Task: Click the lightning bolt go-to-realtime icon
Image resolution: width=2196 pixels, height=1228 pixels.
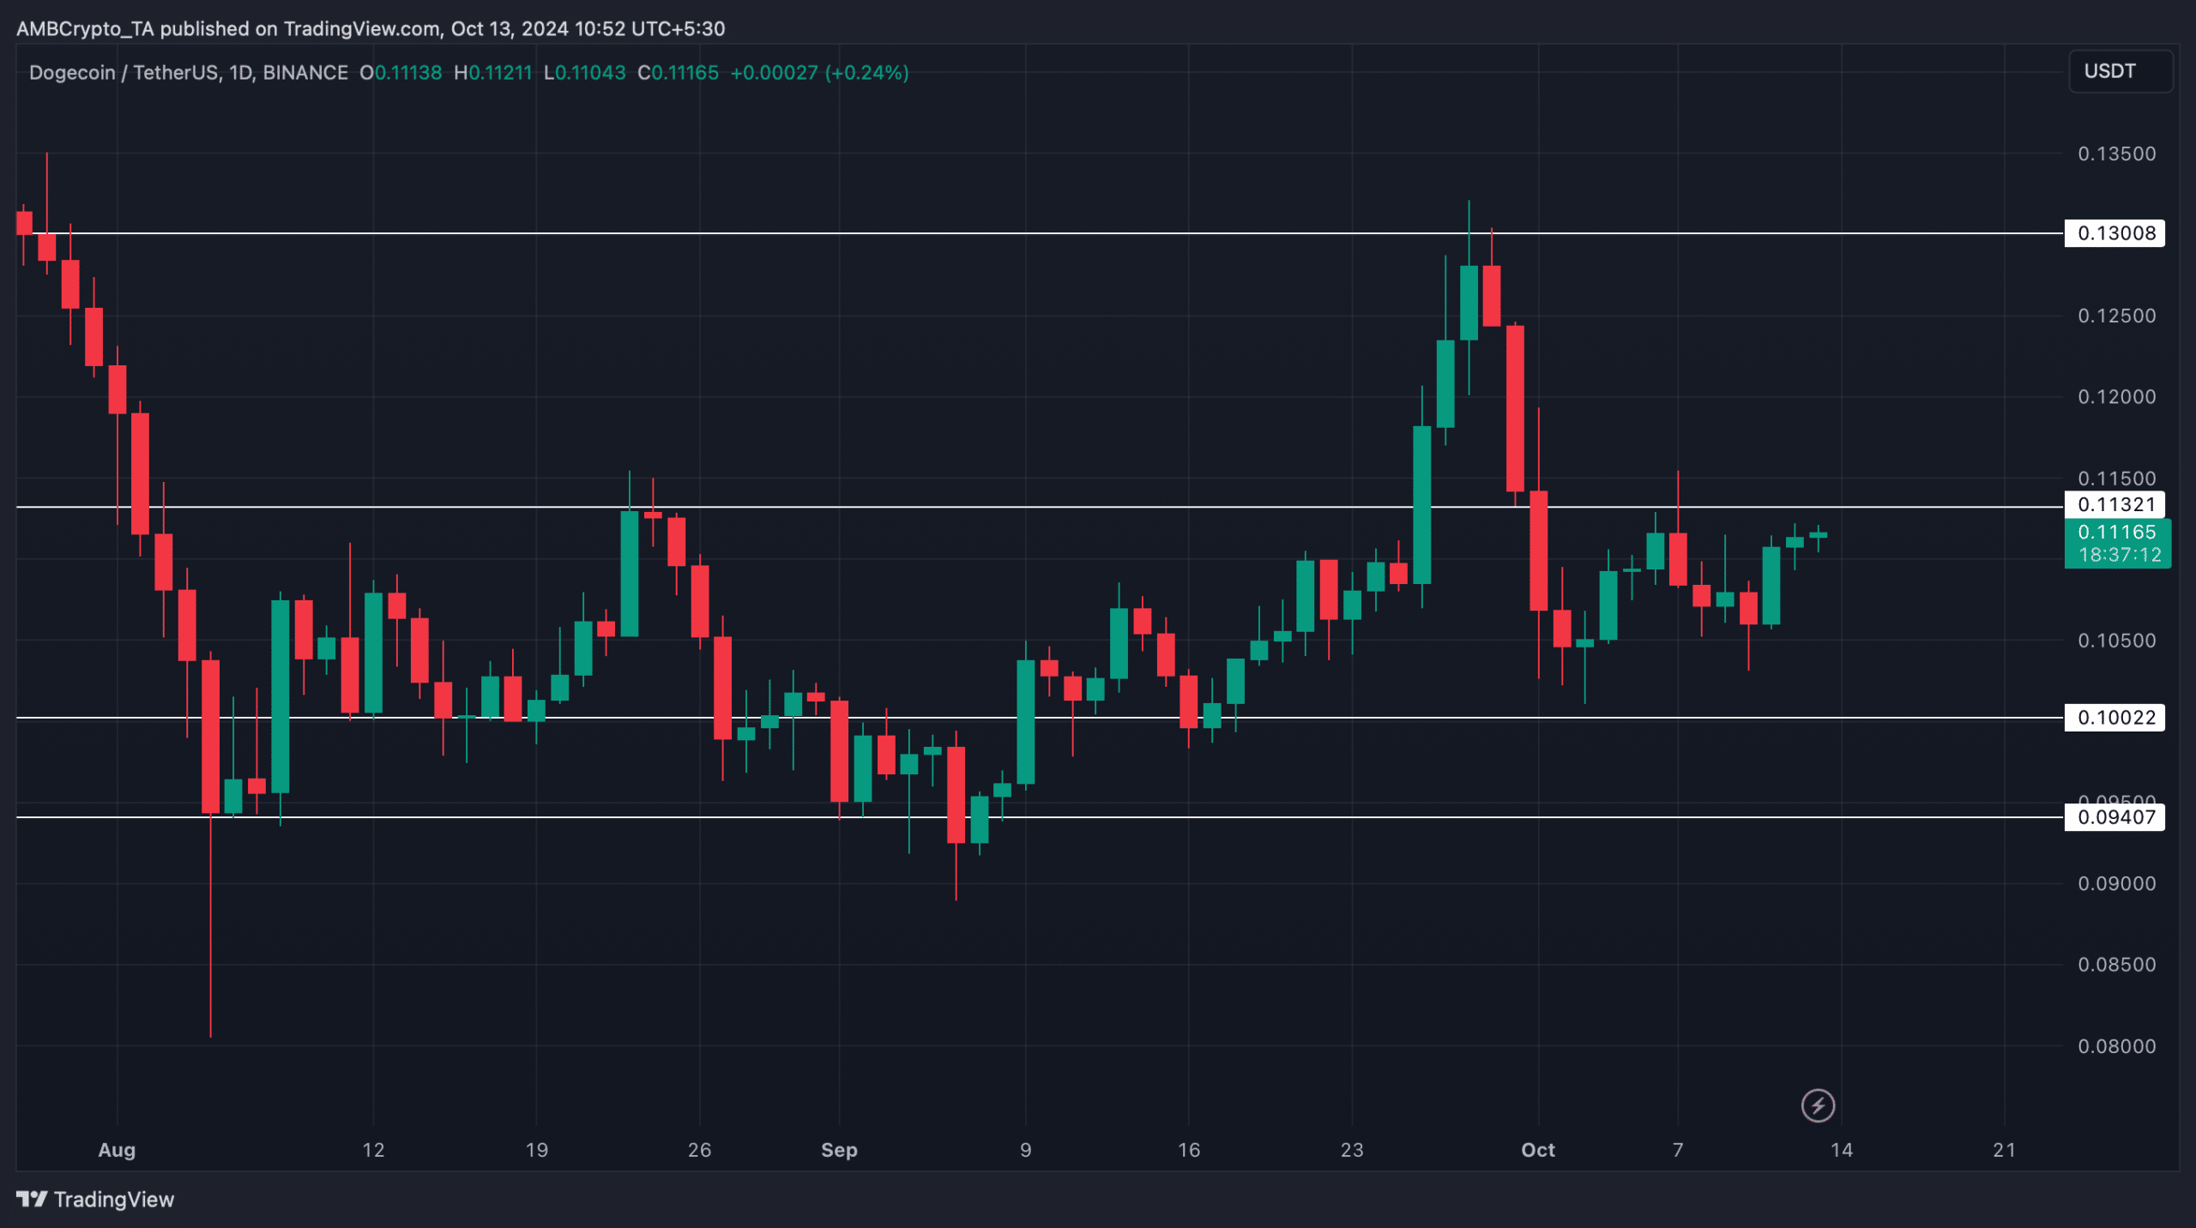Action: pos(1818,1105)
